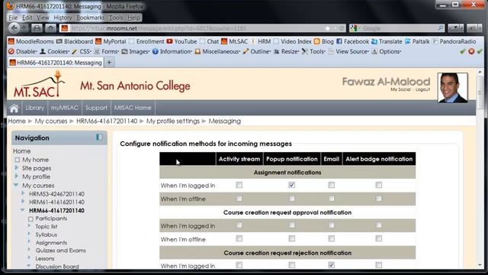Go back with the browser back arrow
The image size is (488, 275).
pyautogui.click(x=14, y=28)
